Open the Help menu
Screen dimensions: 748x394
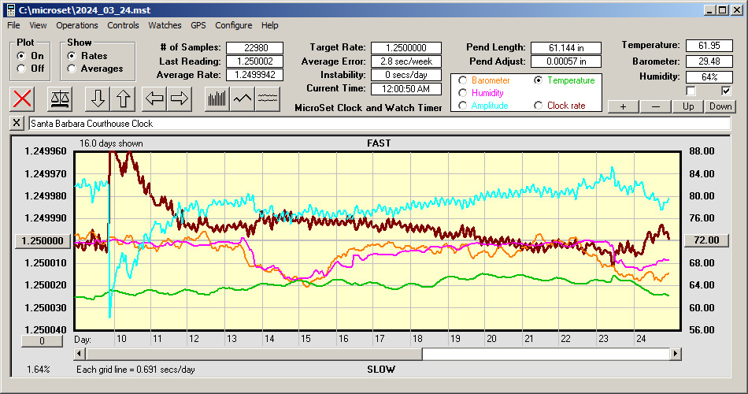269,25
